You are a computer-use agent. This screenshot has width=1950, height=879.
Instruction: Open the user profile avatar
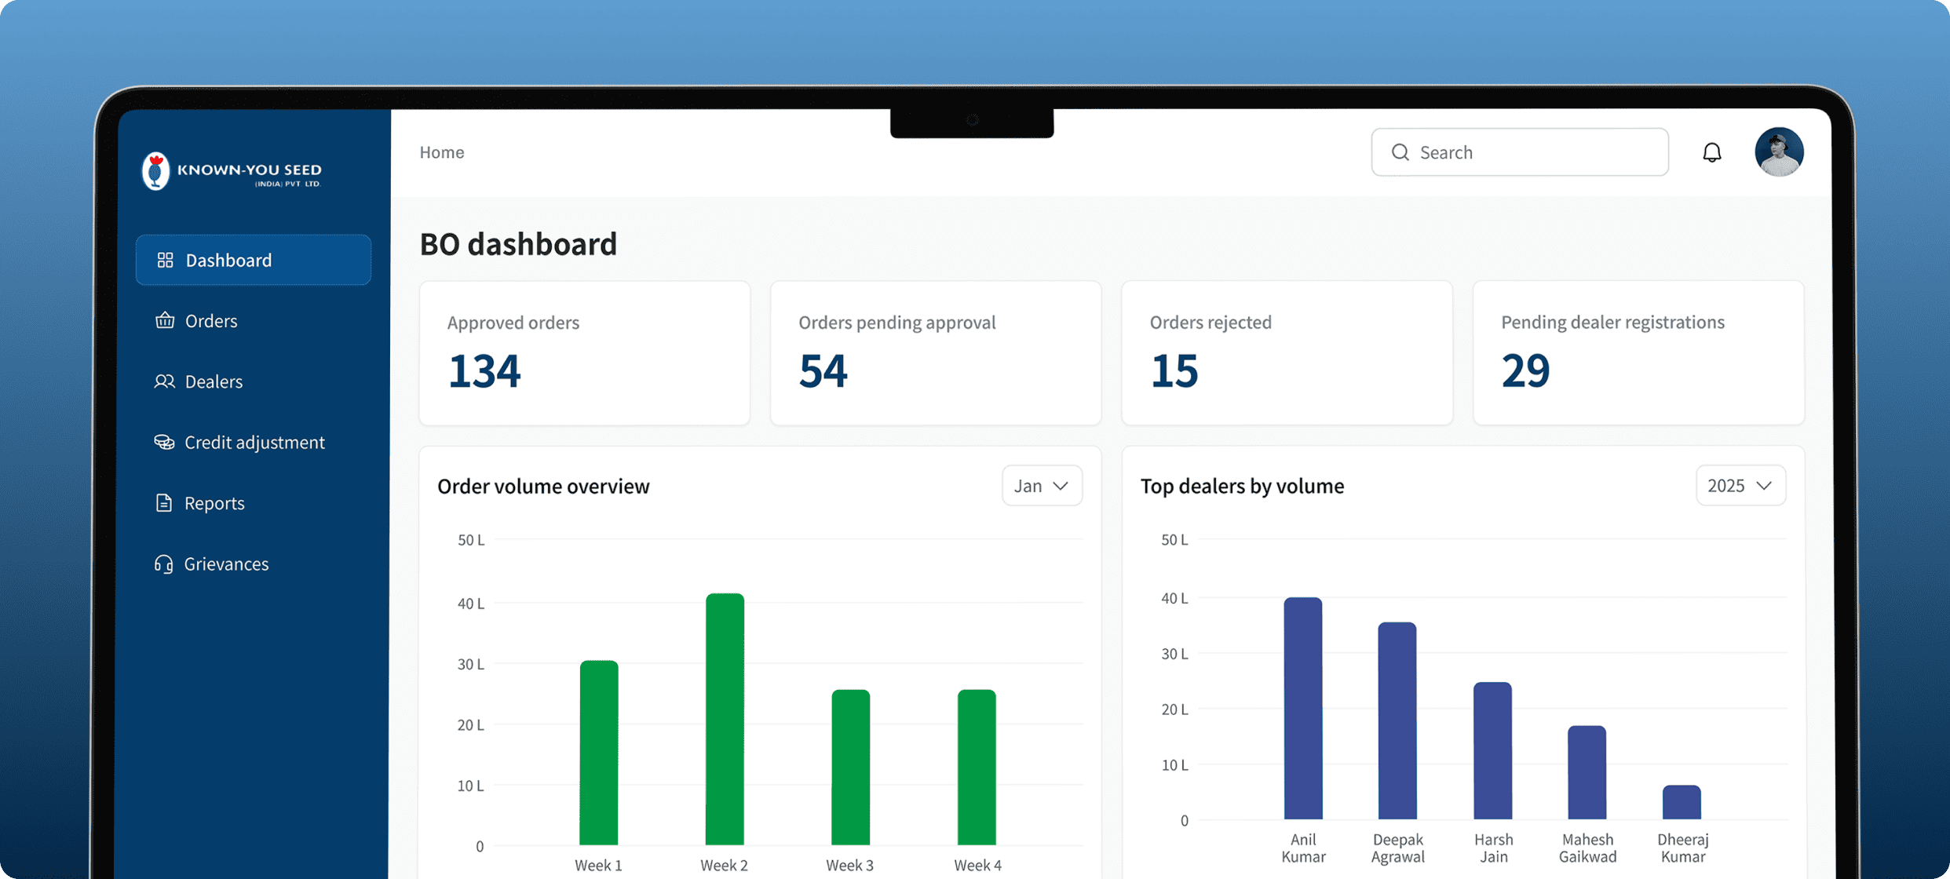pos(1779,152)
